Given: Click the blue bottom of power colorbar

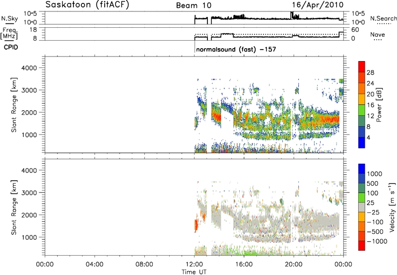Looking at the screenshot, I should coord(362,142).
